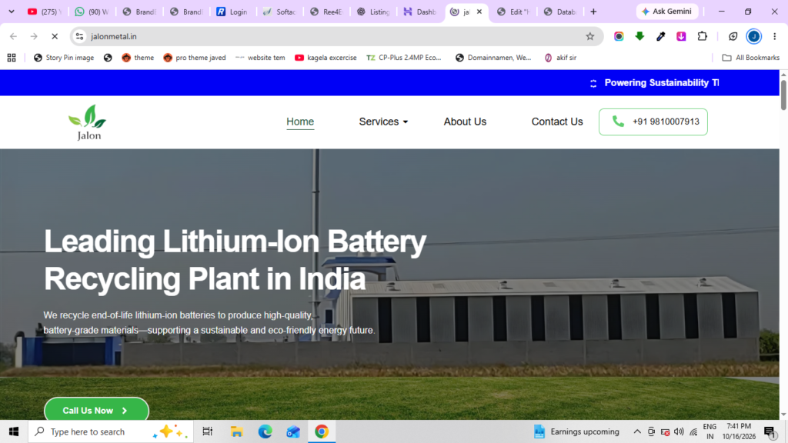Open File Explorer from the taskbar

click(x=236, y=431)
